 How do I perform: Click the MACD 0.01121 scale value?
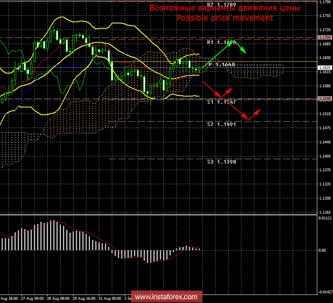(325, 218)
